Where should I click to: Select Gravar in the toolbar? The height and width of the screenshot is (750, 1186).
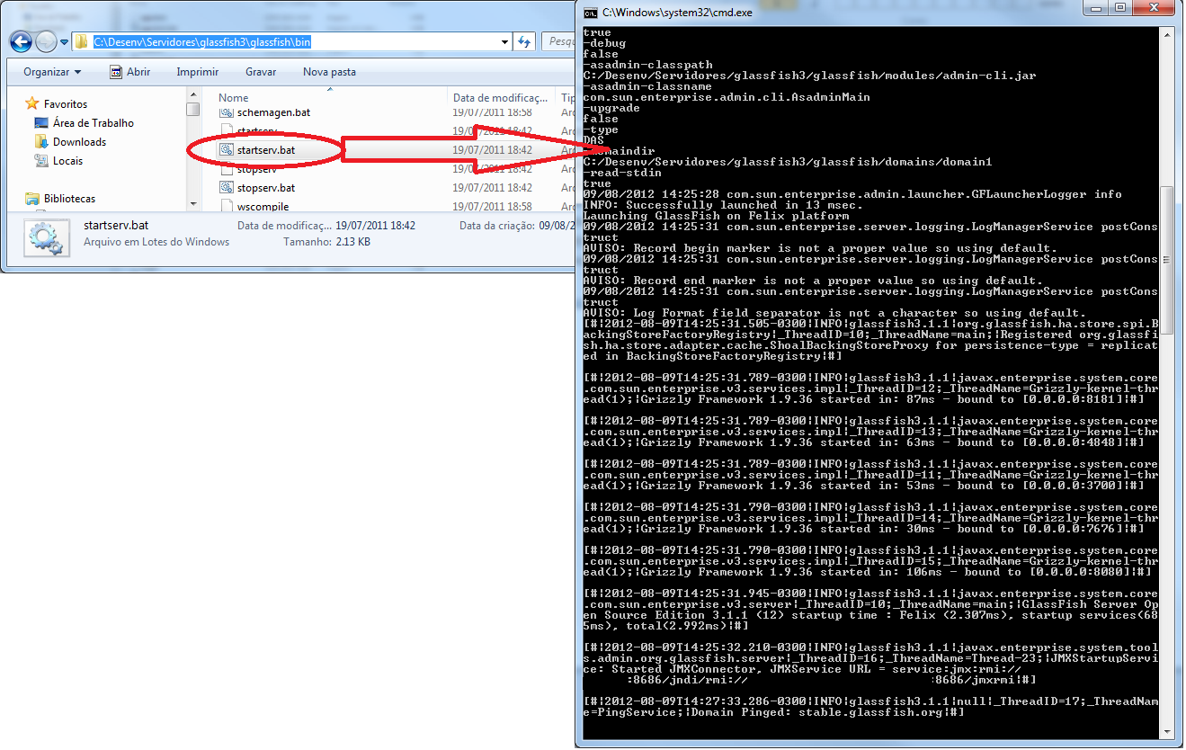[260, 72]
